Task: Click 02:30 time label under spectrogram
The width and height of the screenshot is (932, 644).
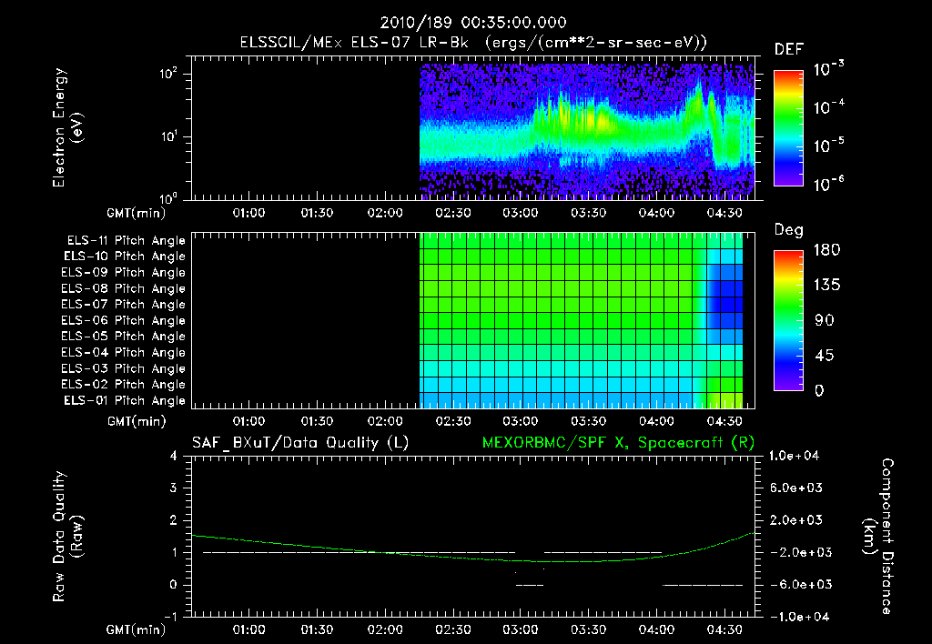Action: click(453, 213)
